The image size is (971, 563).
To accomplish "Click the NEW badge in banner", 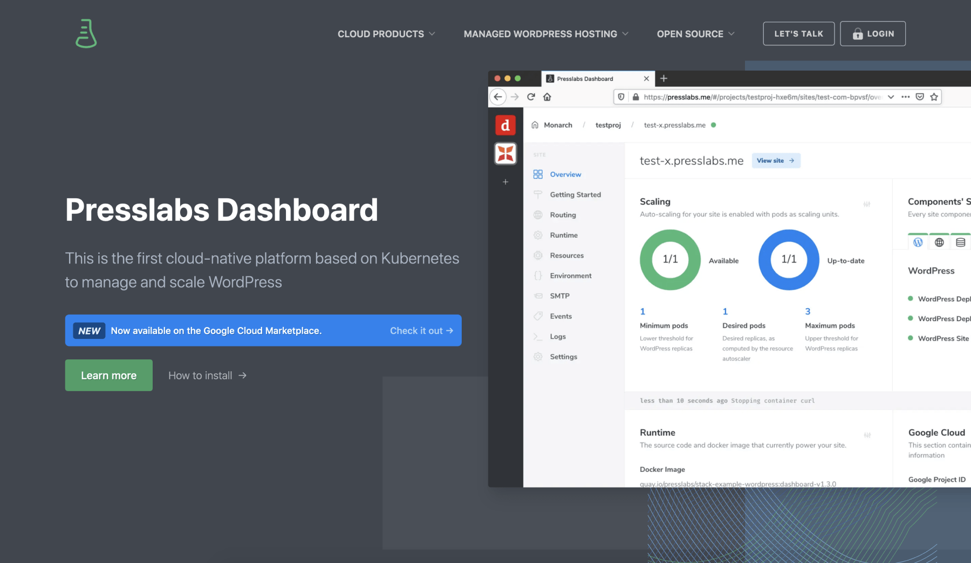I will click(x=89, y=331).
